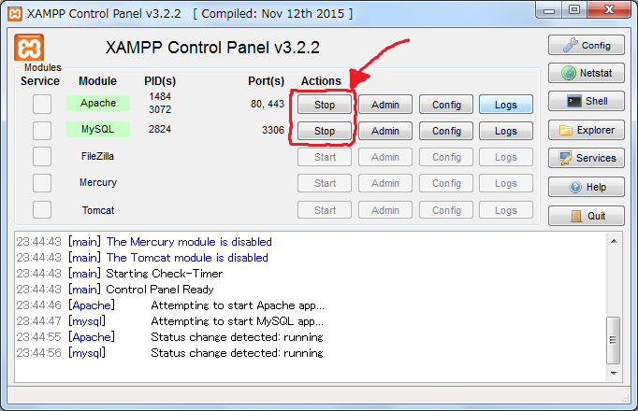
Task: Click log line 'Control Panel Ready'
Action: tap(160, 290)
